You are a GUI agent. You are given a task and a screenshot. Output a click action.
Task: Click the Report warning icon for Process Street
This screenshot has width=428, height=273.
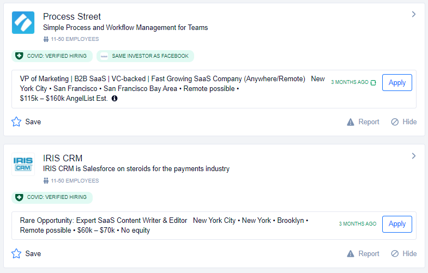pyautogui.click(x=351, y=122)
